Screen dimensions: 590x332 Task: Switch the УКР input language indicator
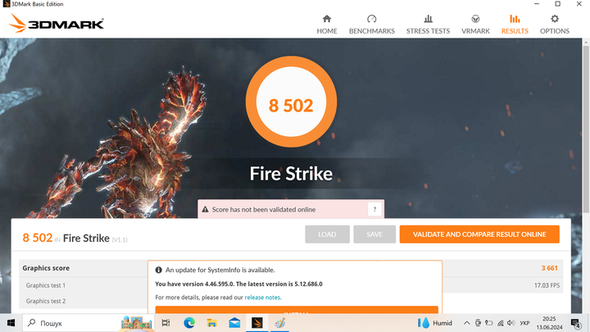point(524,323)
